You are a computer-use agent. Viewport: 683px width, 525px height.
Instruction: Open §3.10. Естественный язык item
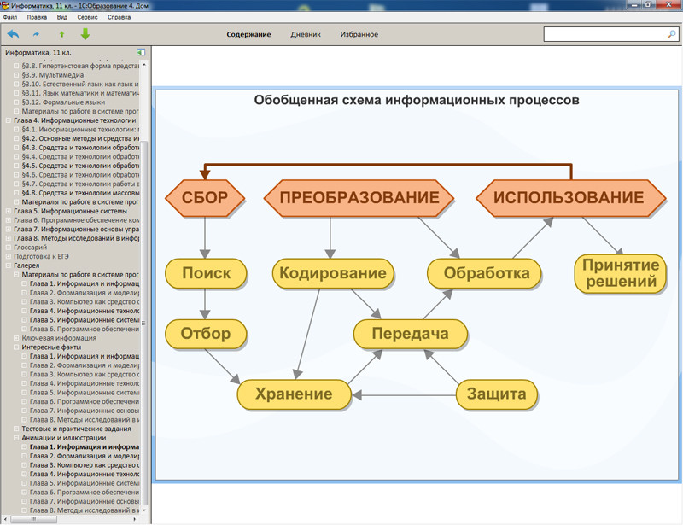[80, 85]
